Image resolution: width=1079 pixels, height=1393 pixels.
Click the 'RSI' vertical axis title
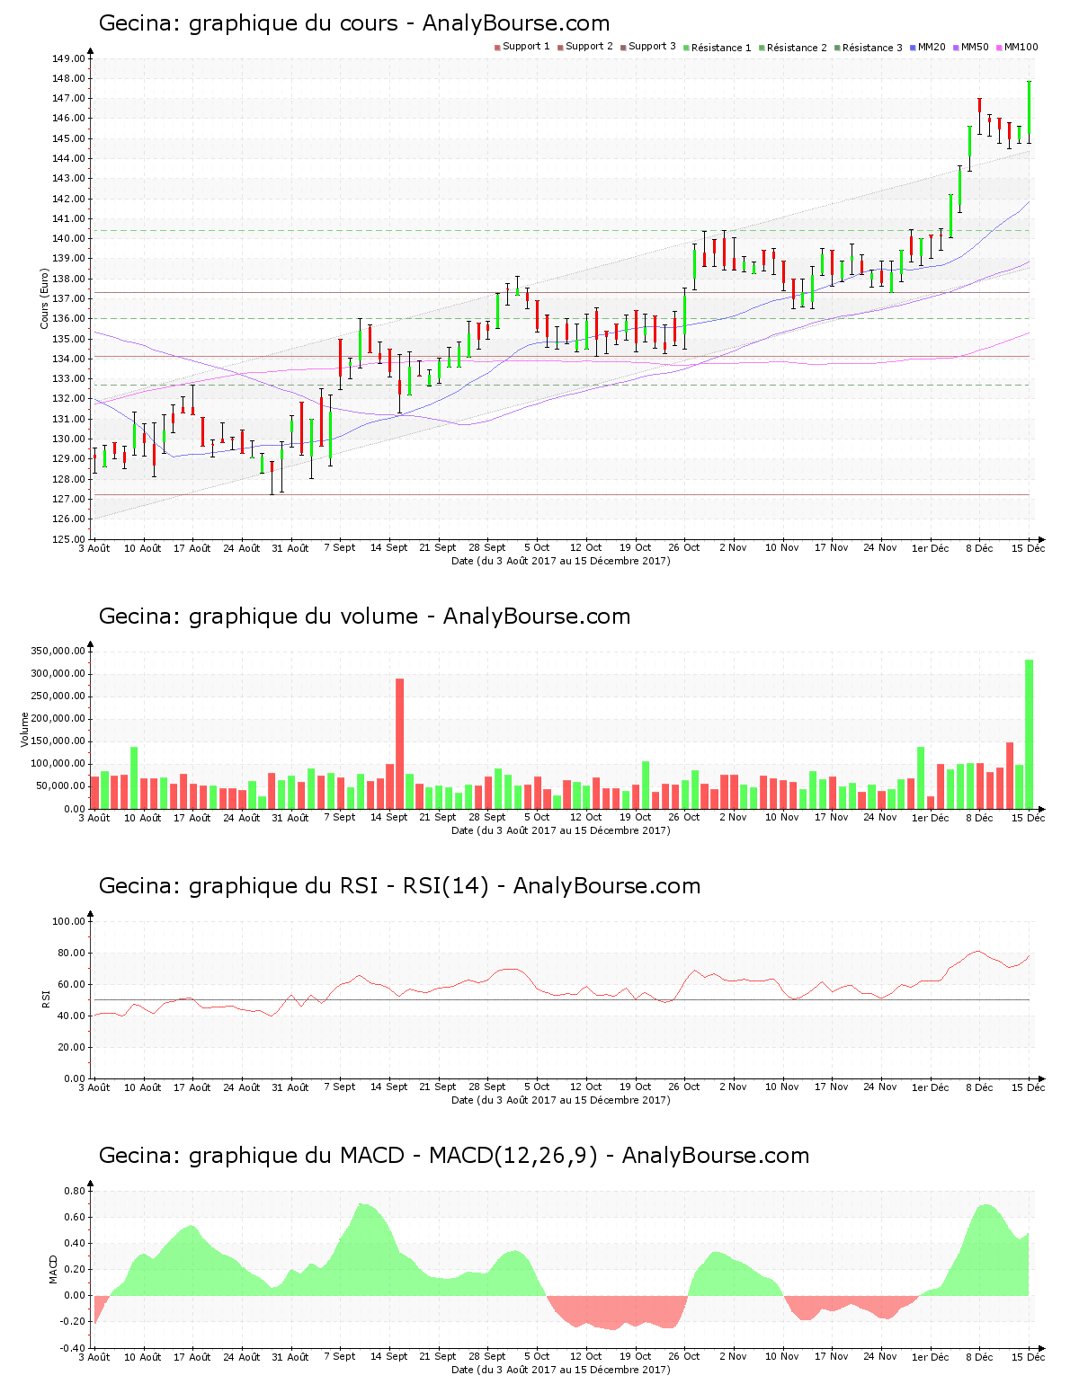[46, 998]
